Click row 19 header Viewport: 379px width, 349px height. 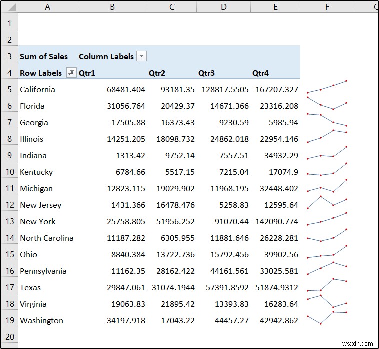tap(9, 321)
